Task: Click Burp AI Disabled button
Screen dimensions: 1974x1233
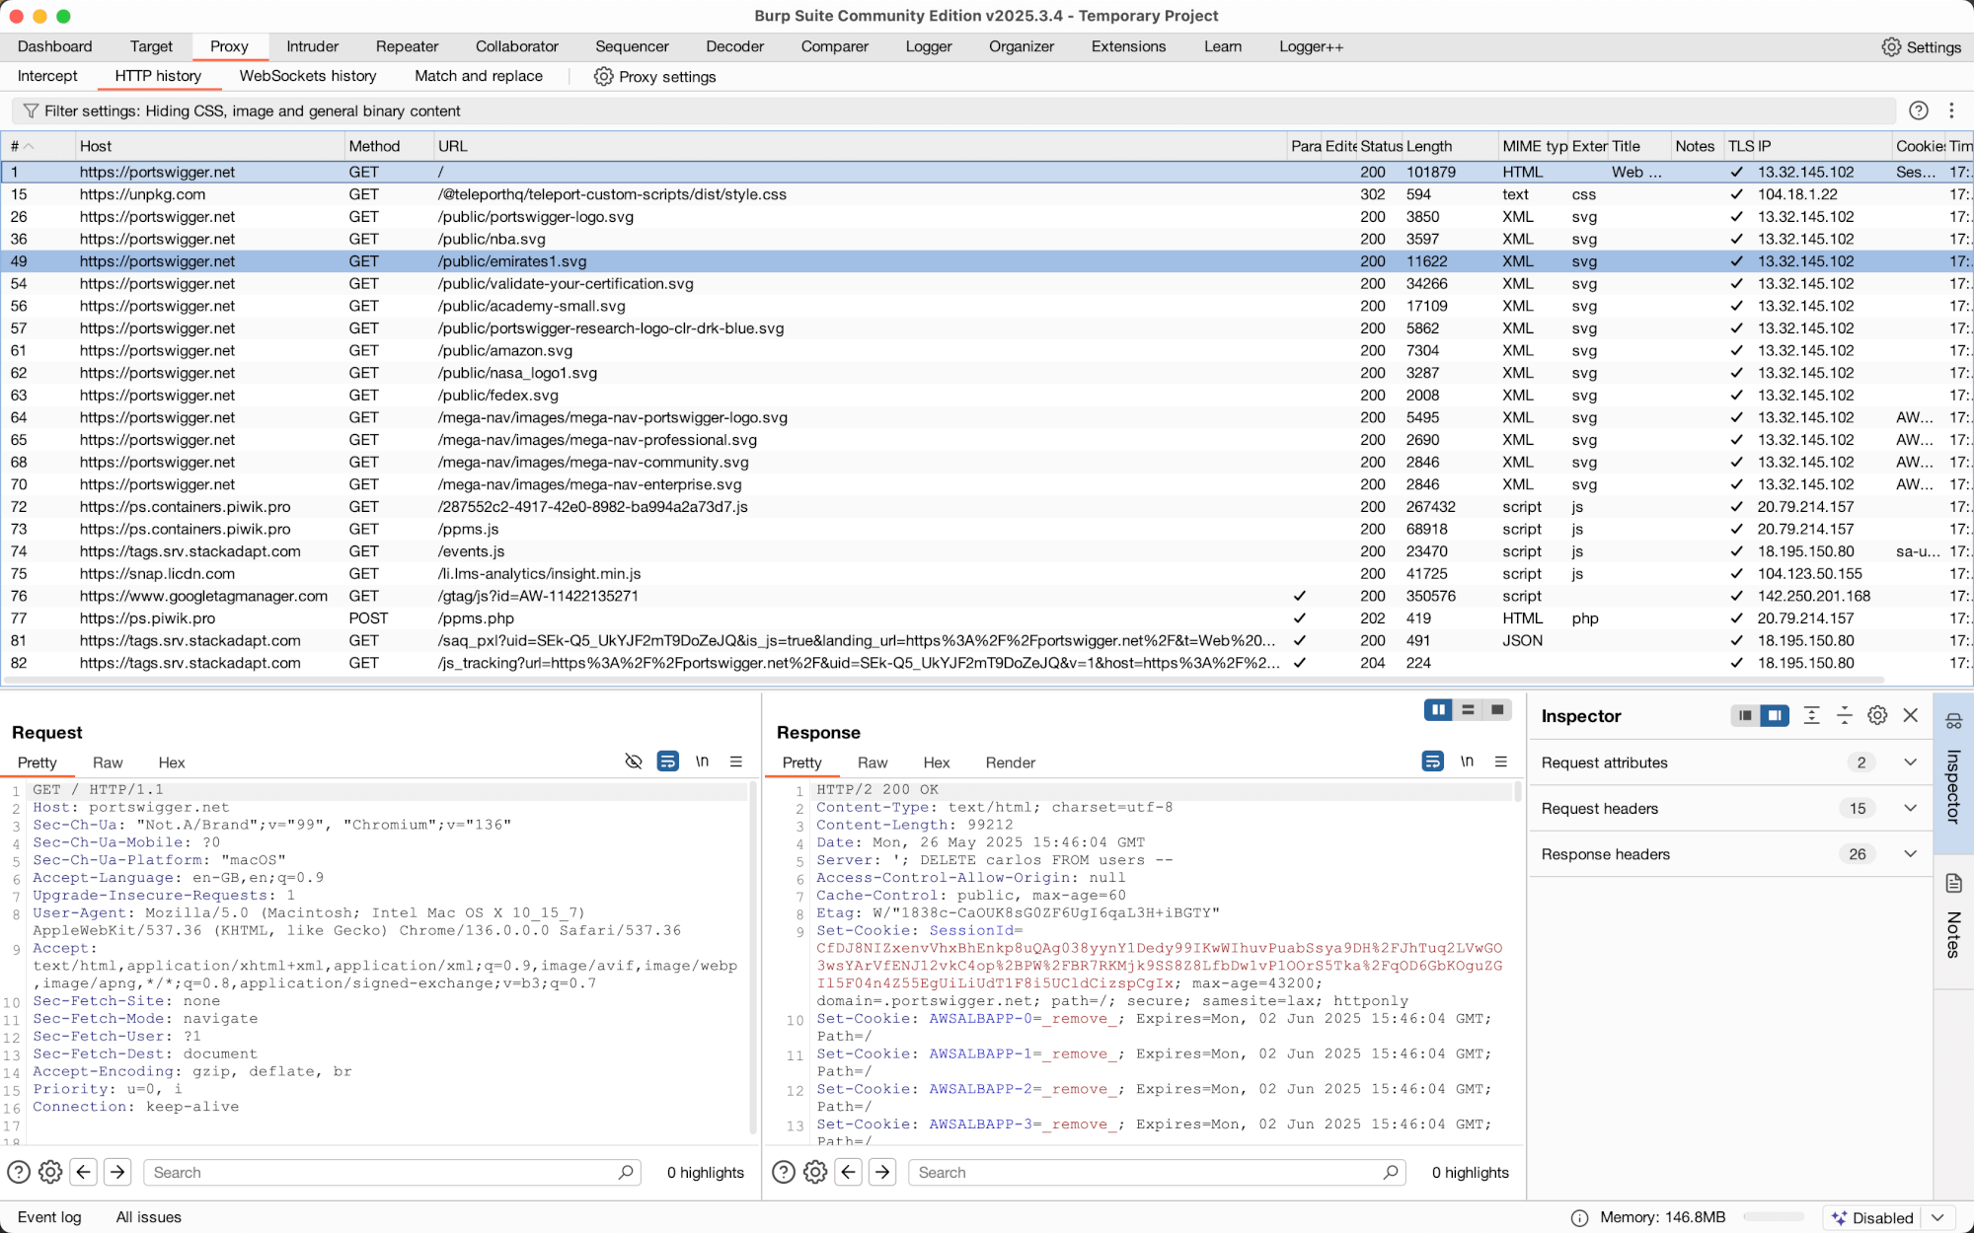Action: pyautogui.click(x=1872, y=1217)
